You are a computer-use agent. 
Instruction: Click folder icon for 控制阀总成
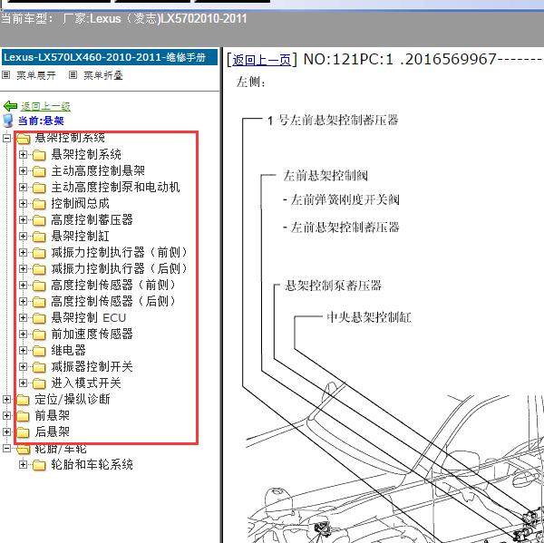39,204
